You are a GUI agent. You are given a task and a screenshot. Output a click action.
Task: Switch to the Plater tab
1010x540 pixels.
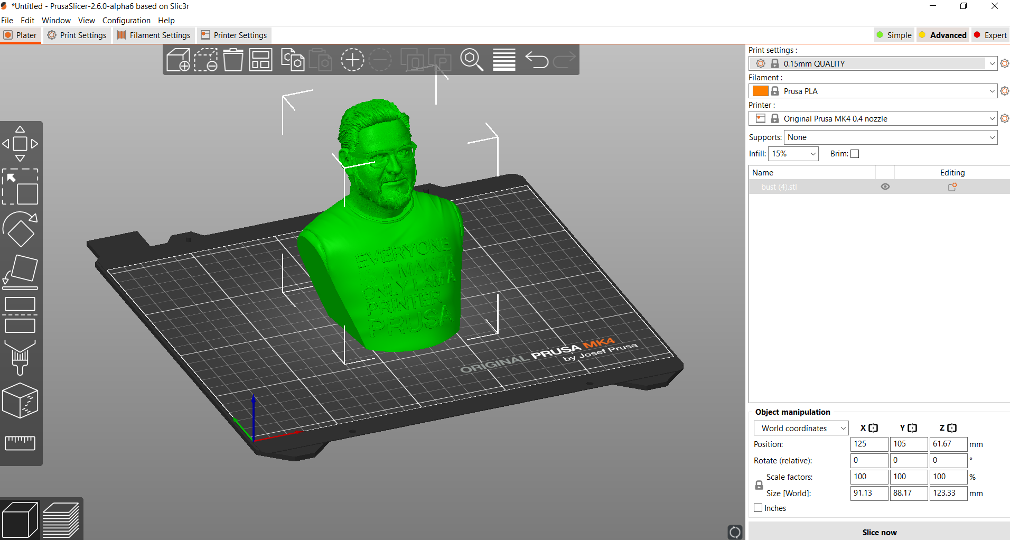[x=21, y=35]
